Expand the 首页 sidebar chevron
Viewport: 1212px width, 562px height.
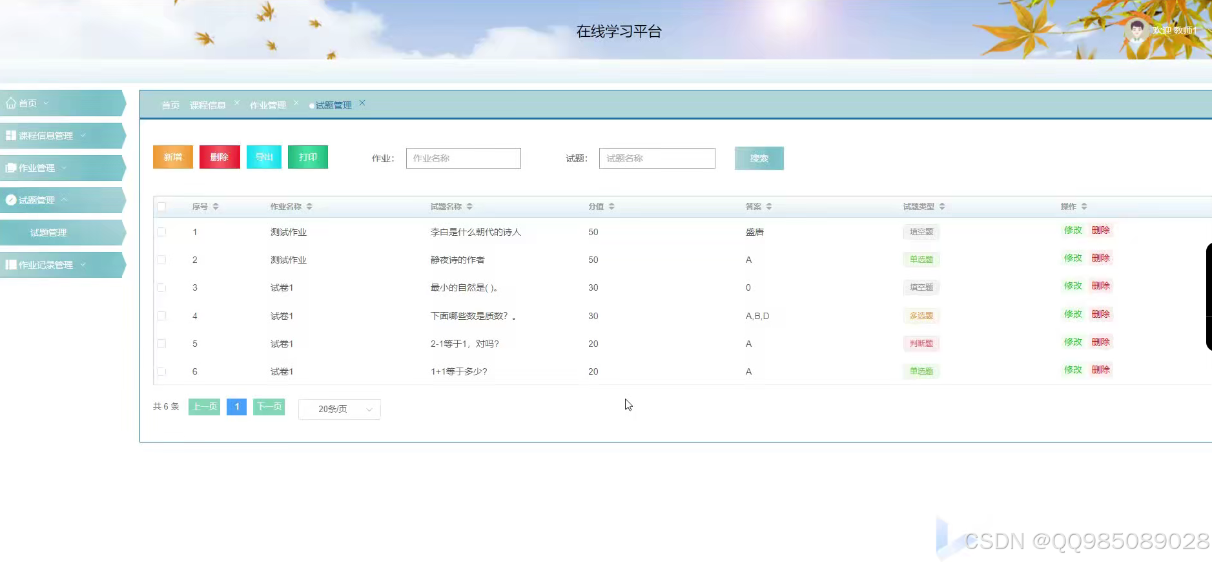click(46, 103)
